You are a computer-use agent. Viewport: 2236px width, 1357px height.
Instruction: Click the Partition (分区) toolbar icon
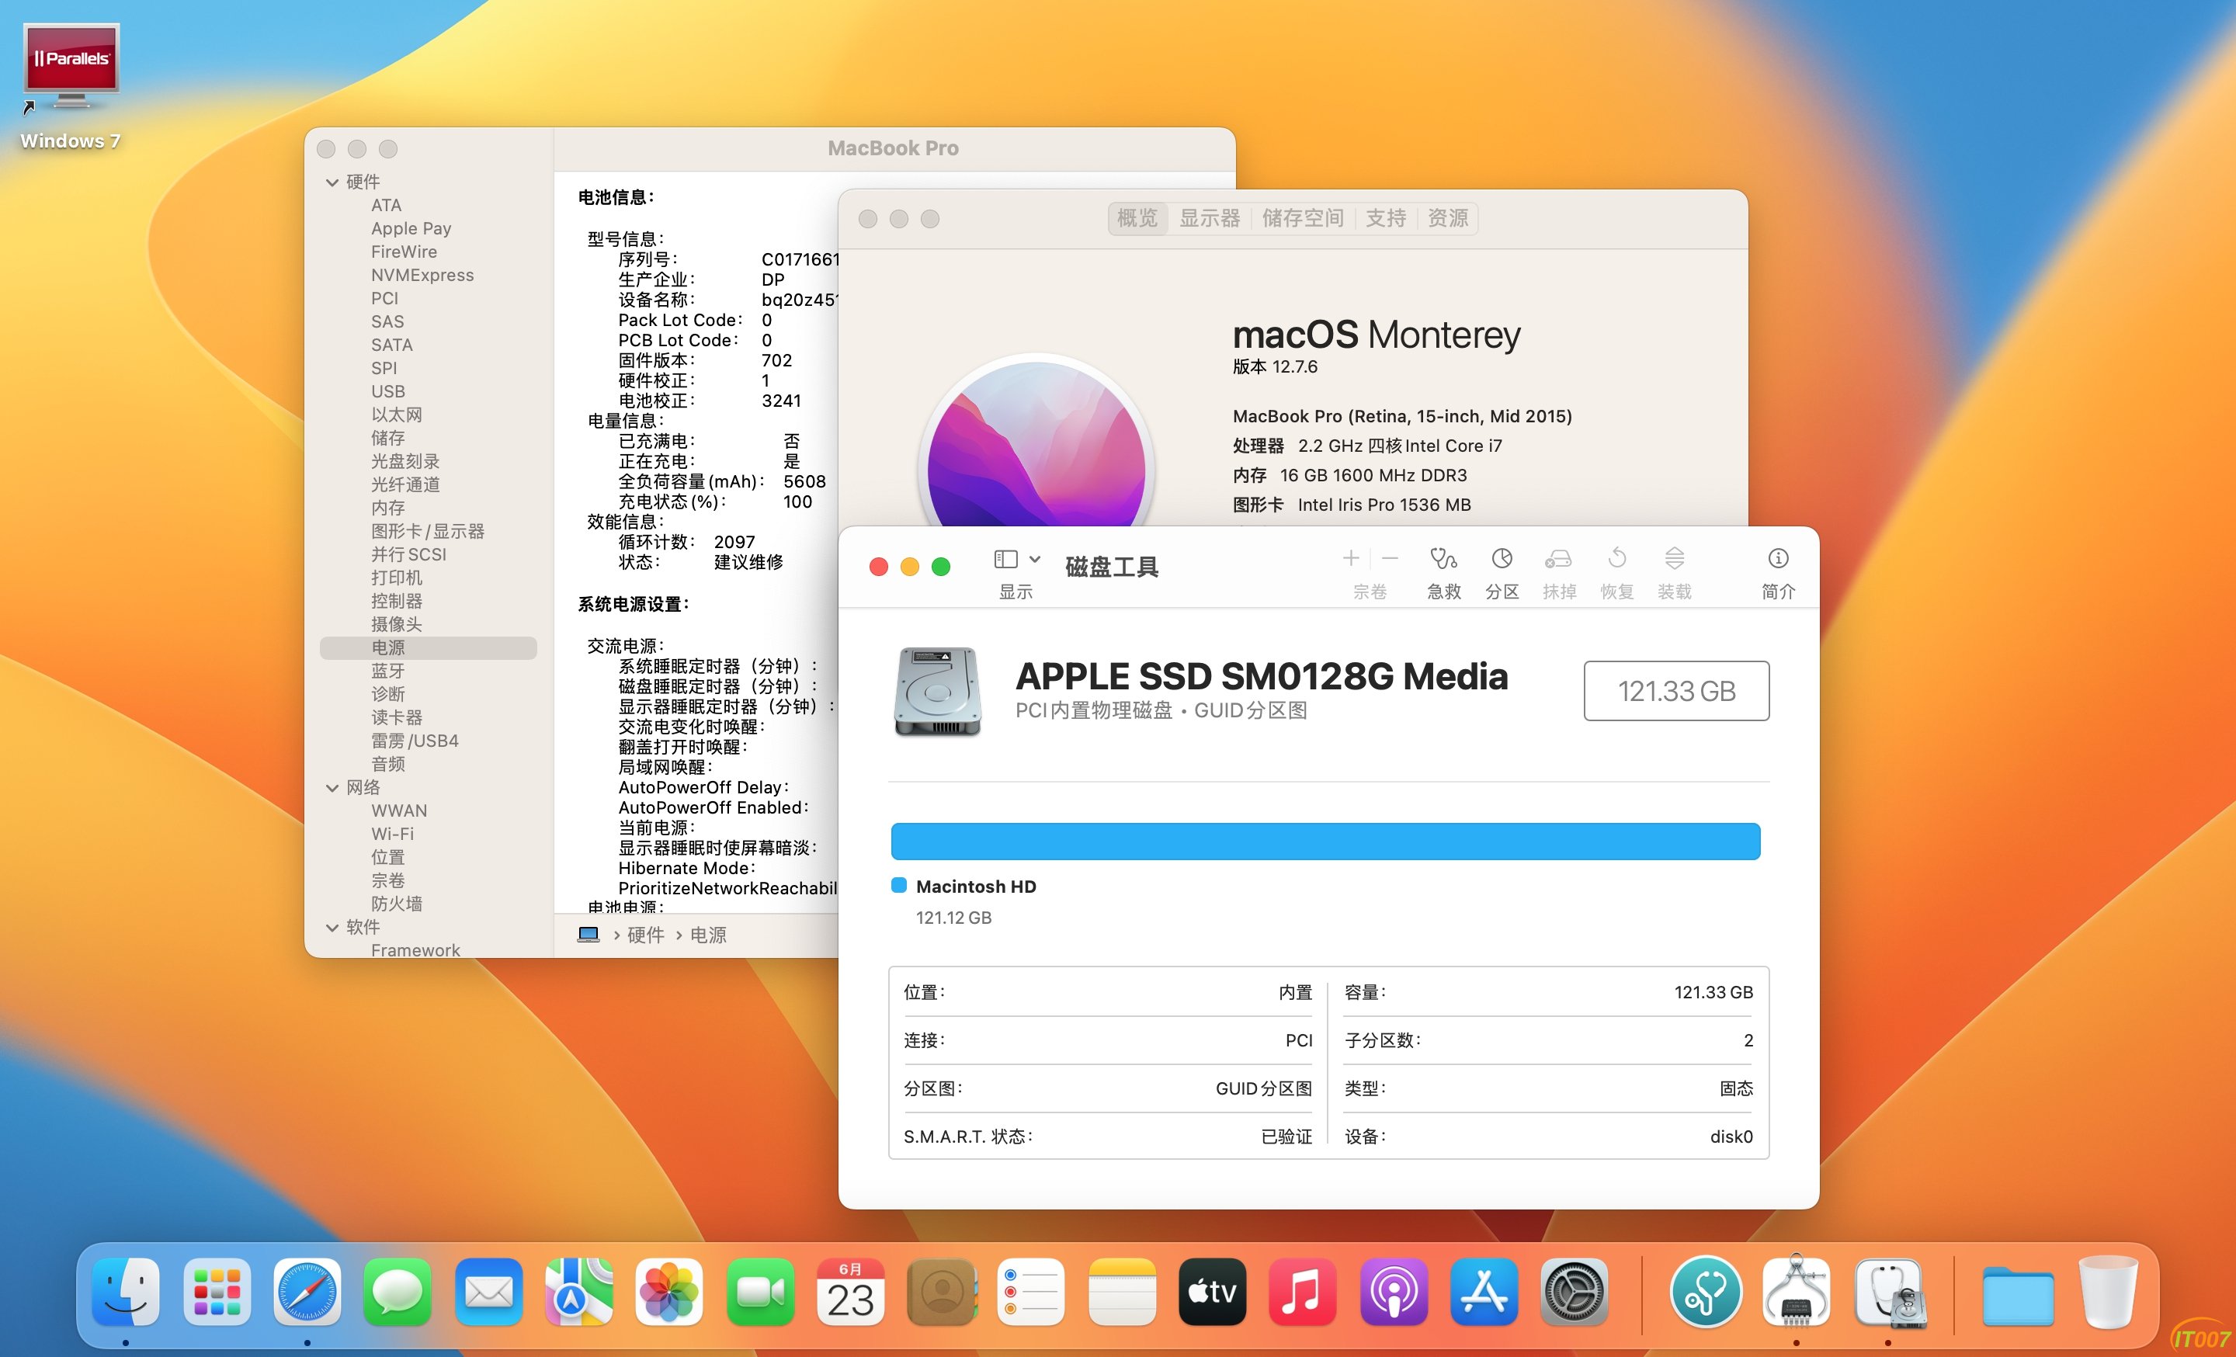click(x=1502, y=559)
